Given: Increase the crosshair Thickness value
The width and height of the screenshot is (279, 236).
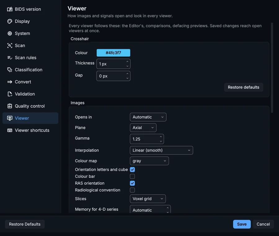Looking at the screenshot, I should (127, 62).
